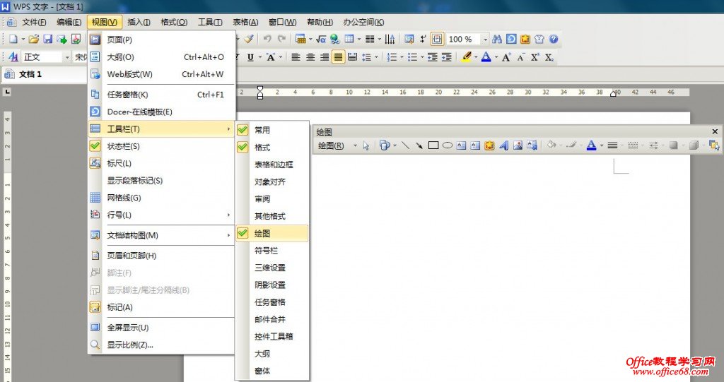Select the Ellipse shape tool

click(448, 145)
